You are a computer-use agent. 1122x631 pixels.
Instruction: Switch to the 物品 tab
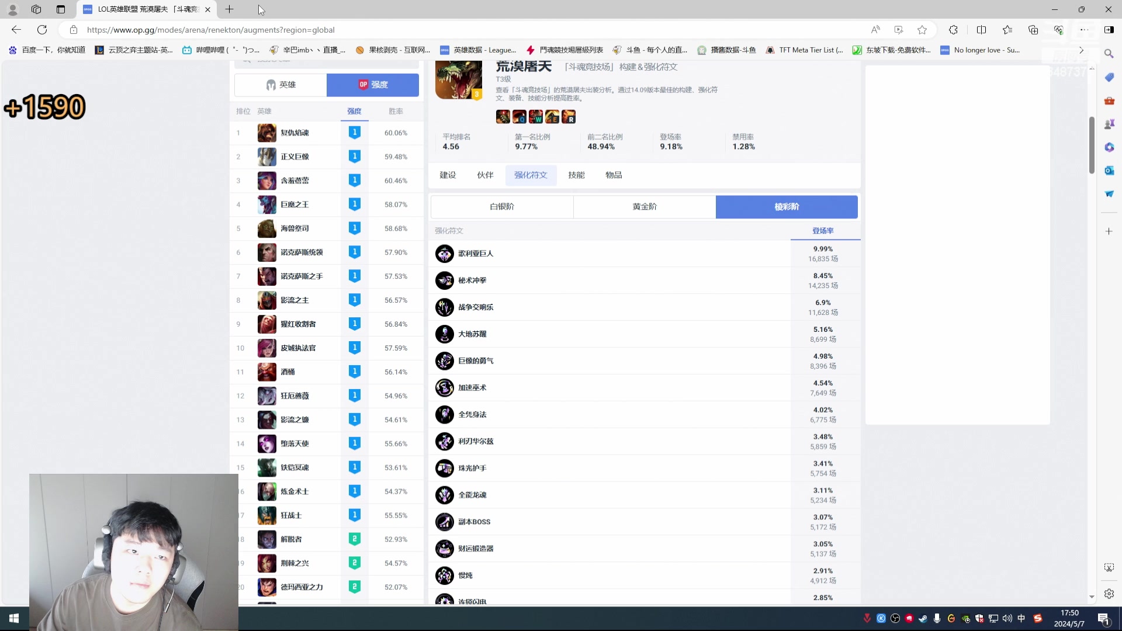click(613, 175)
